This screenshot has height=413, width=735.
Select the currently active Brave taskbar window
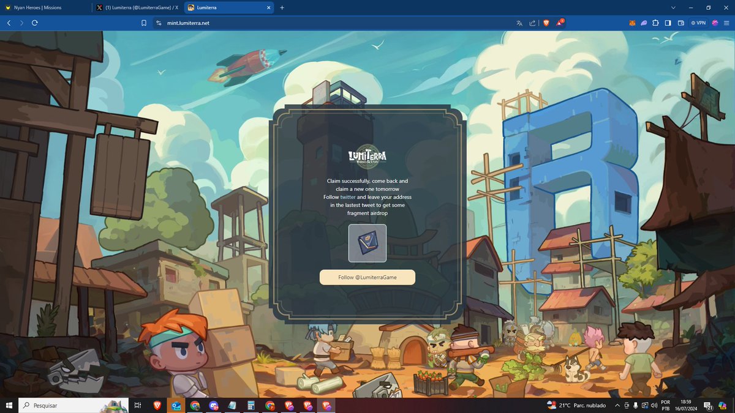326,405
